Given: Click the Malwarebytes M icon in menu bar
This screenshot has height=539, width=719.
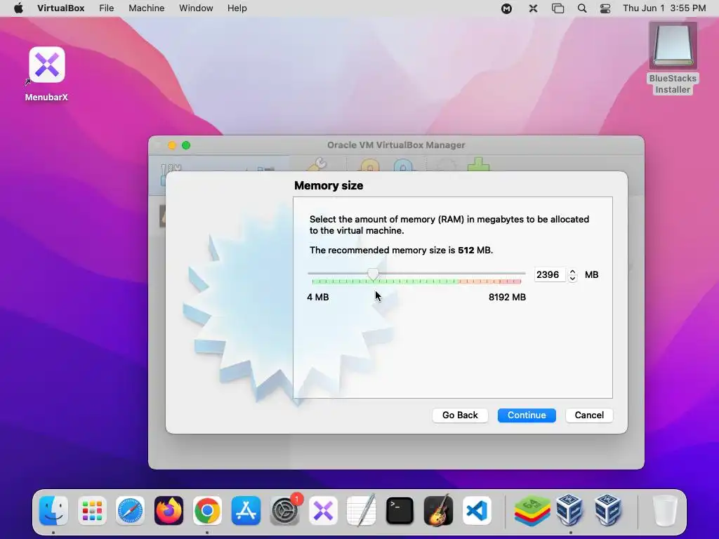Looking at the screenshot, I should coord(506,8).
